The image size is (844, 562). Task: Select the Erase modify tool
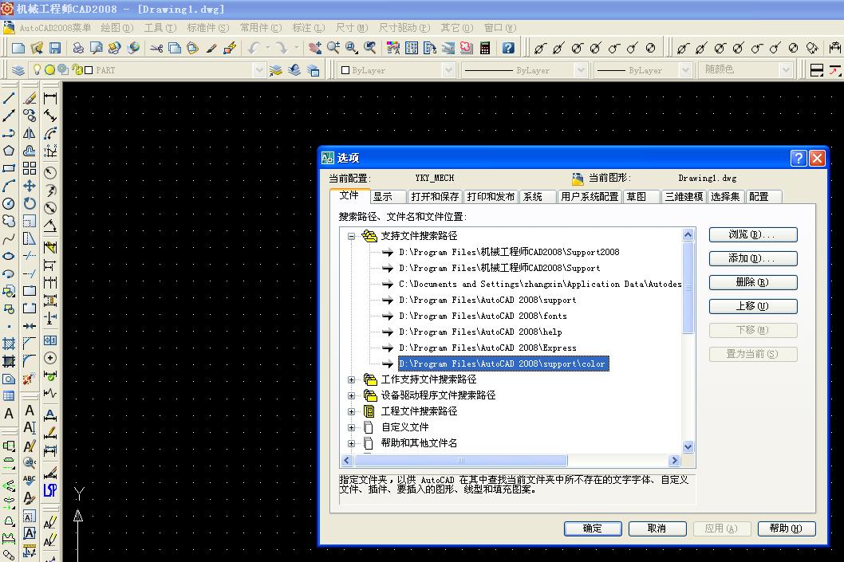tap(30, 98)
